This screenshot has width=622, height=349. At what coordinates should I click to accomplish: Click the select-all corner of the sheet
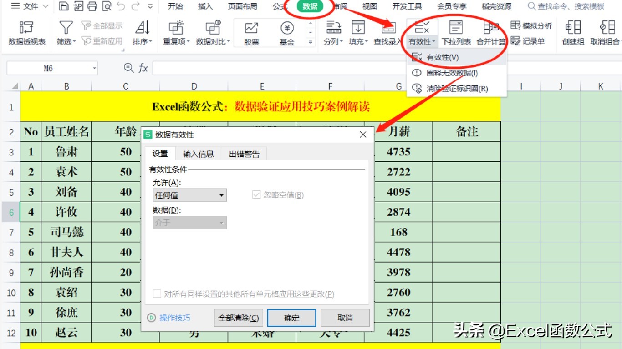pyautogui.click(x=15, y=86)
